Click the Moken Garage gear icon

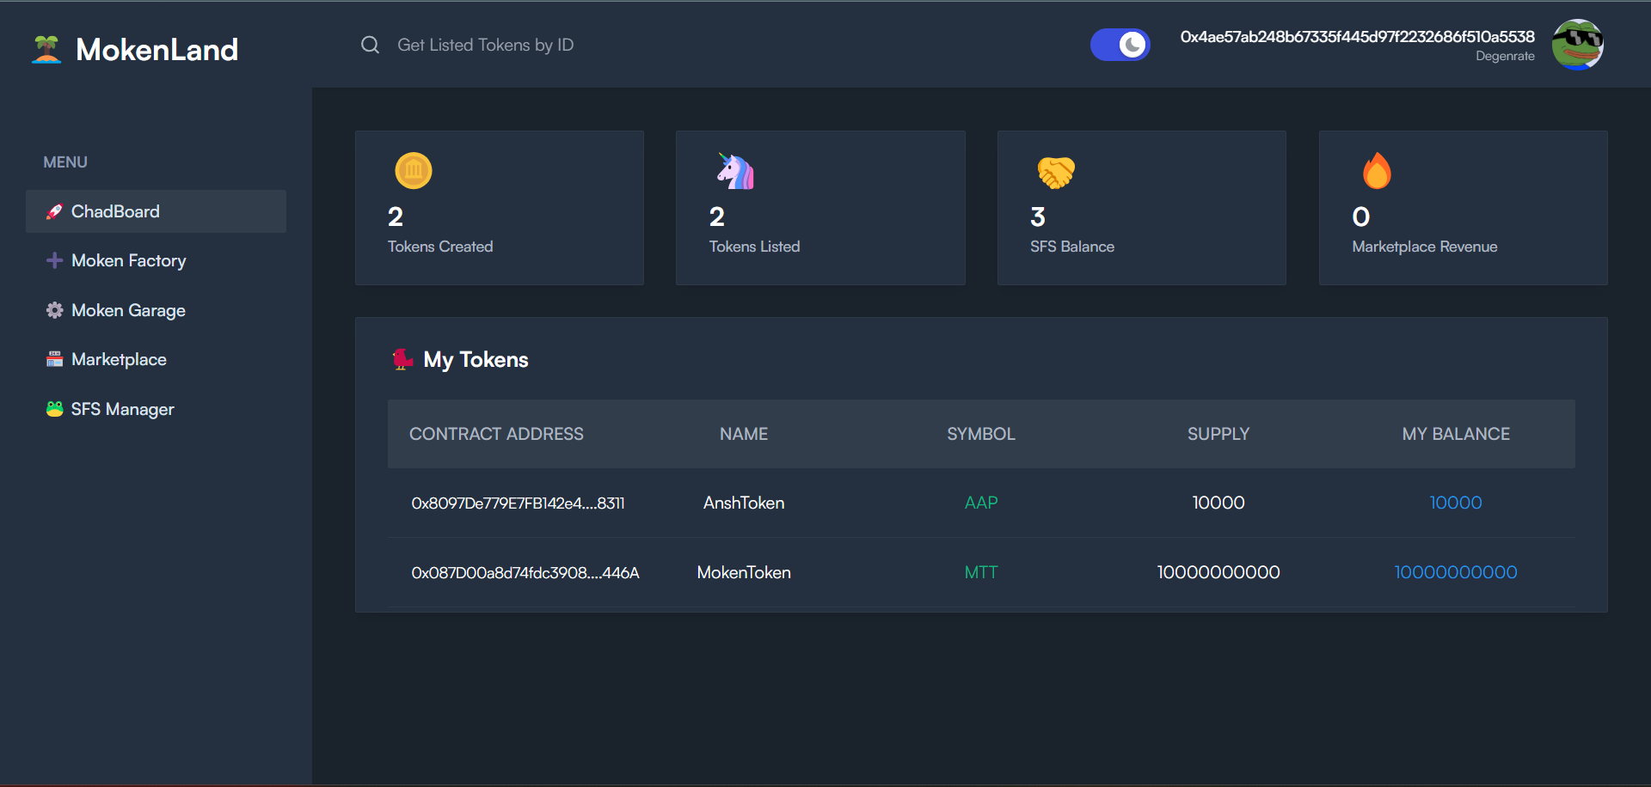[x=54, y=310]
